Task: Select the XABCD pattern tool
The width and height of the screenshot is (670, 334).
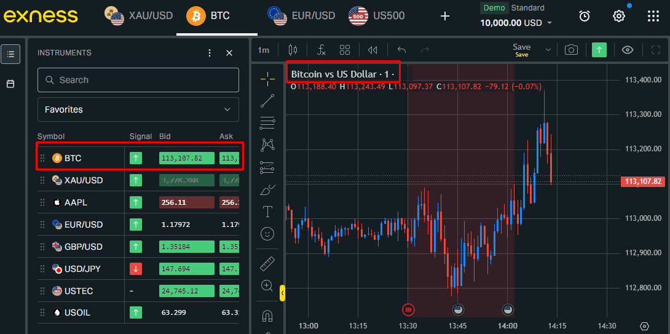Action: [267, 145]
